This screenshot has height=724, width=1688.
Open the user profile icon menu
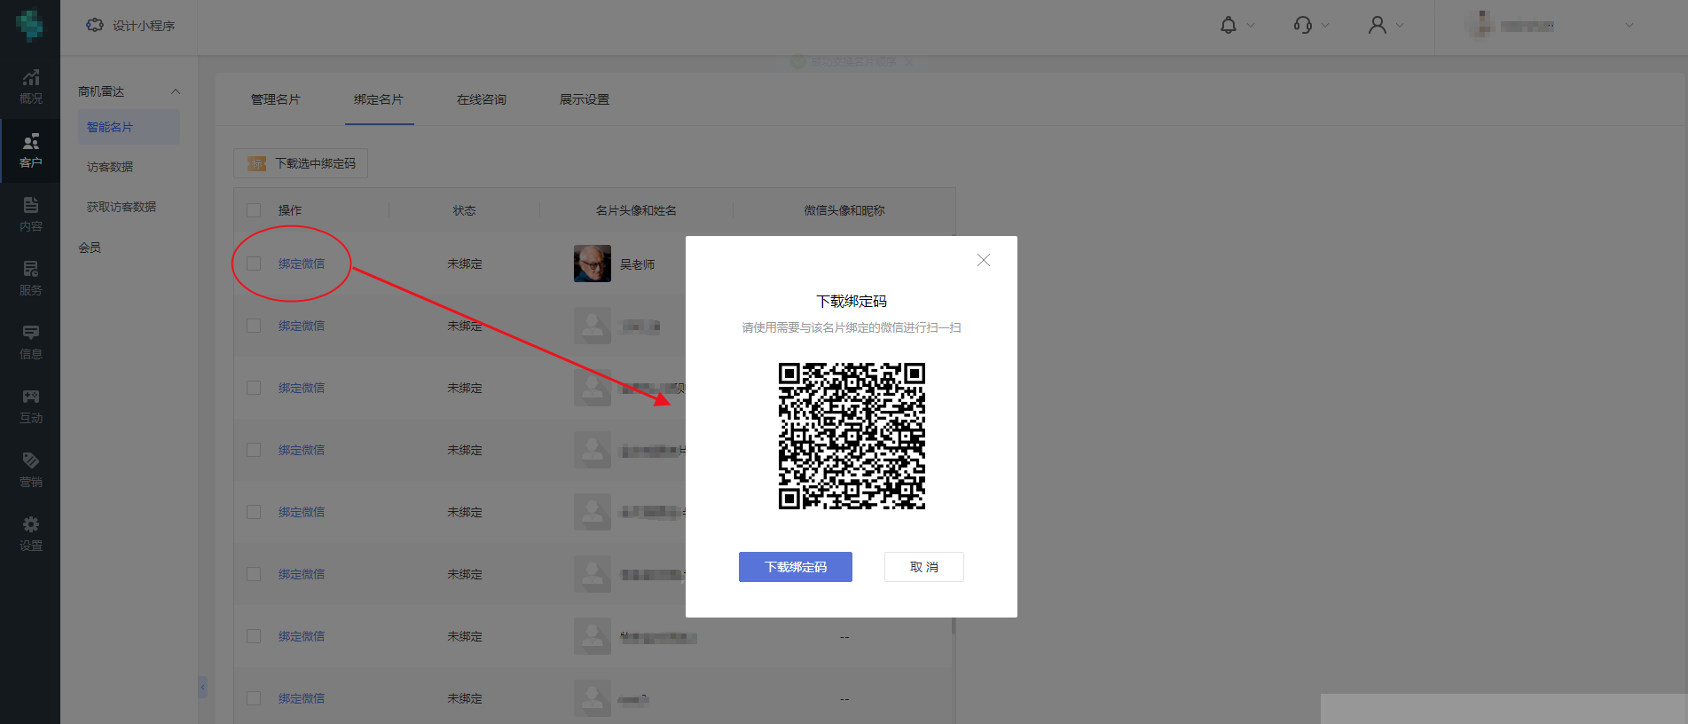tap(1378, 25)
